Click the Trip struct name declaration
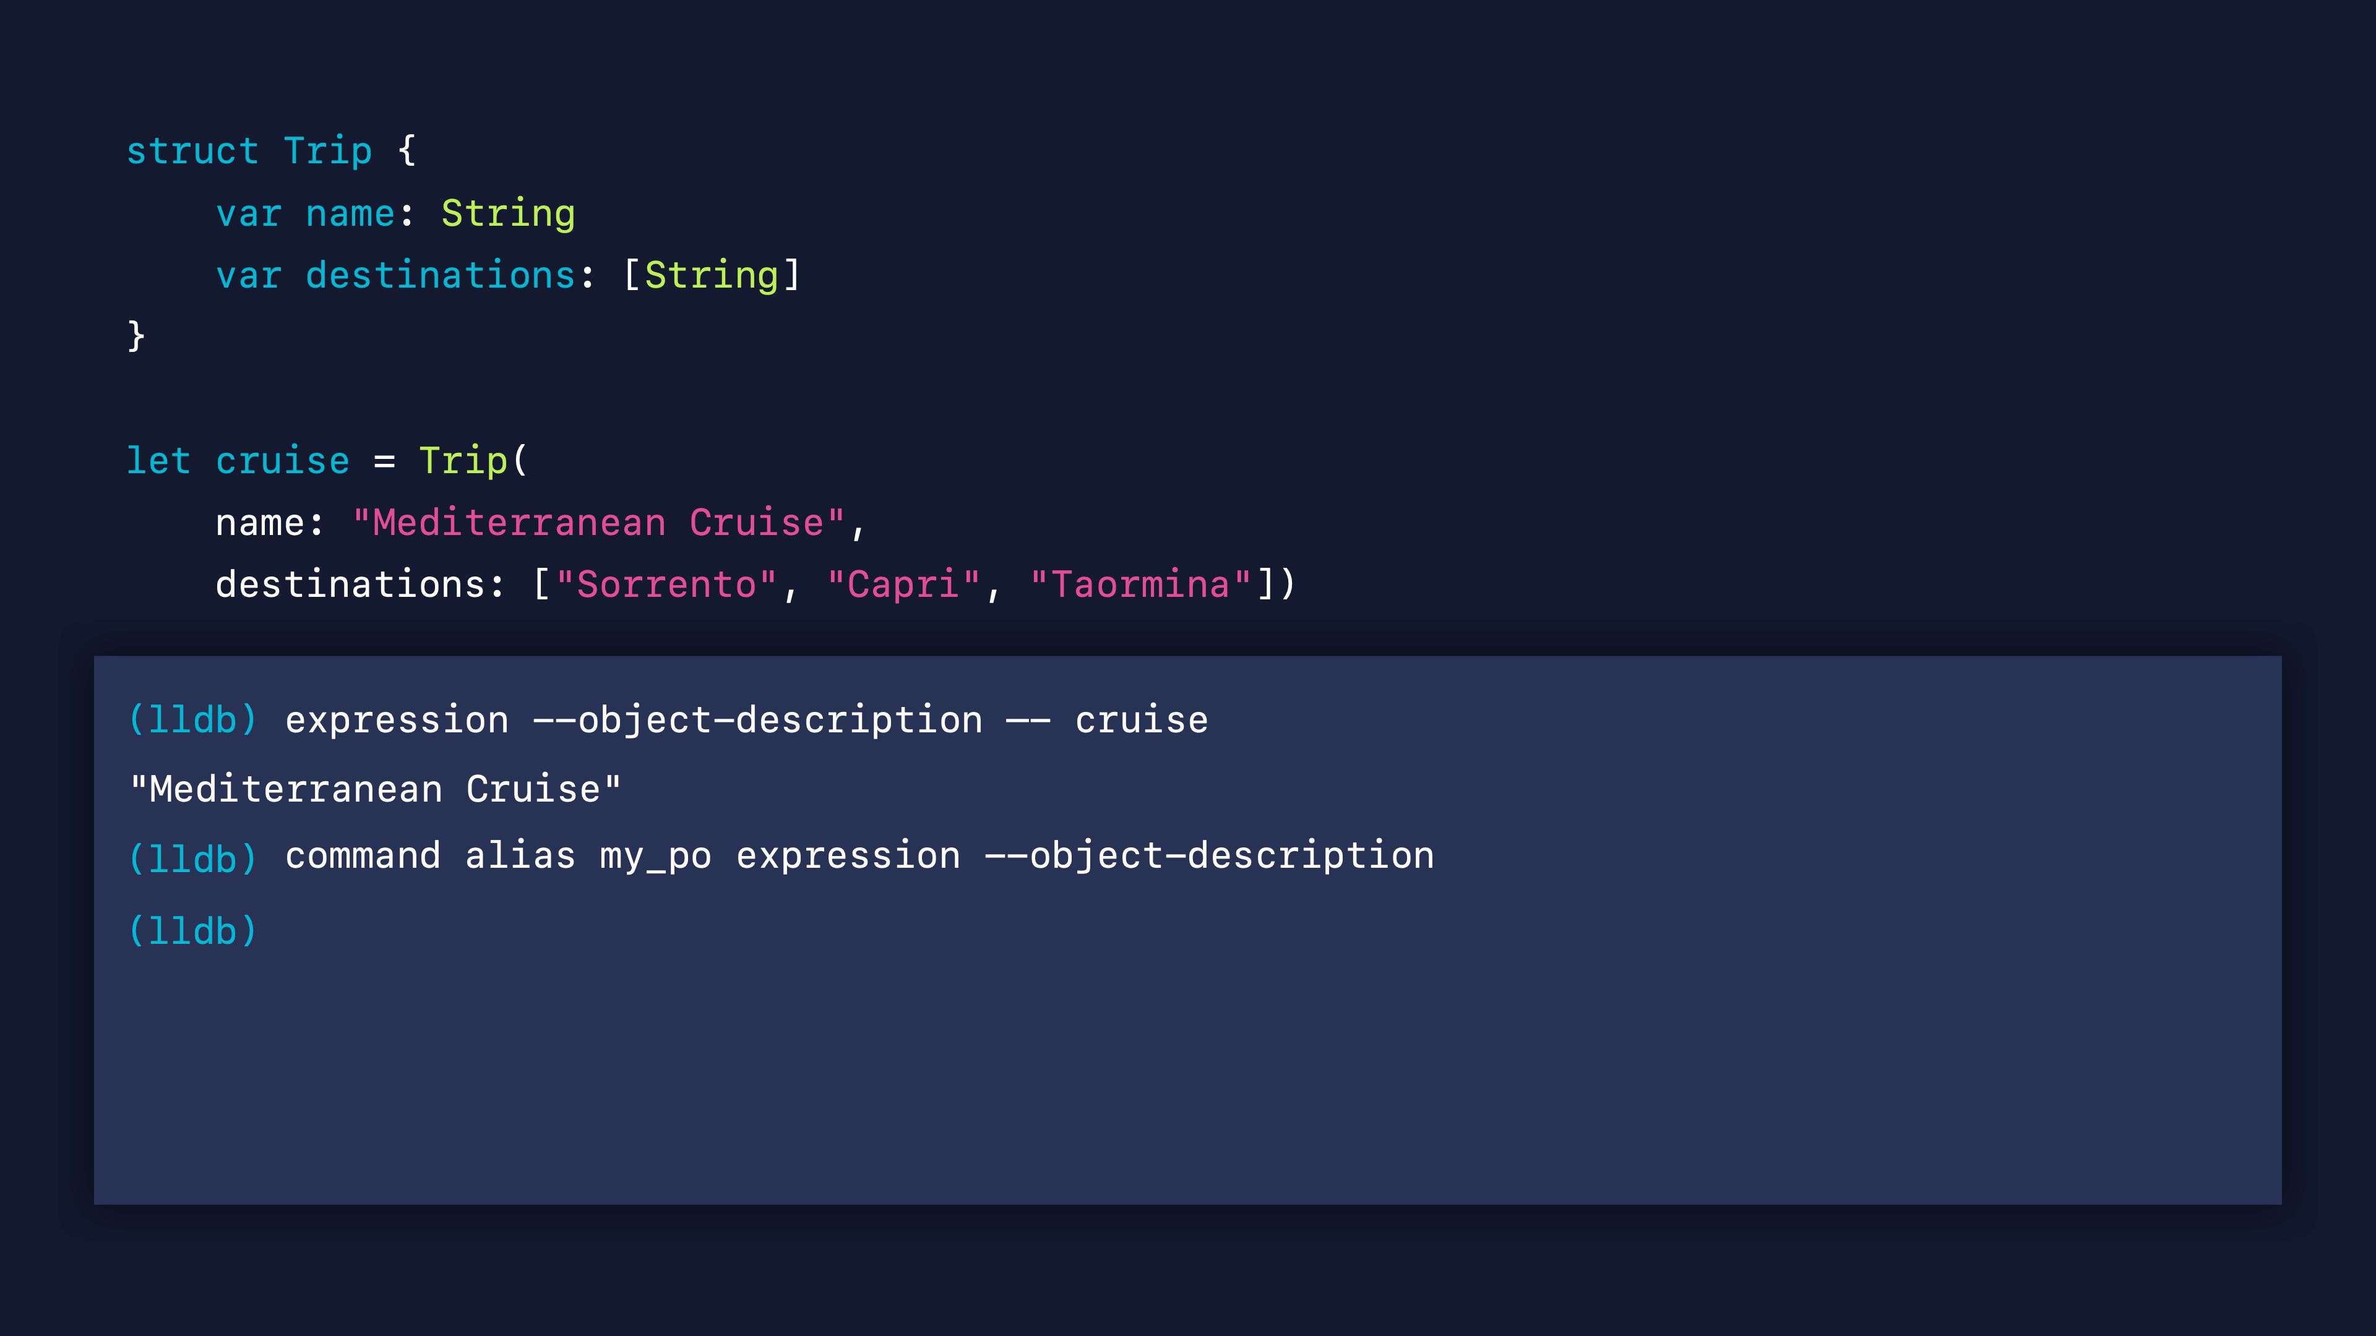The height and width of the screenshot is (1336, 2376). tap(327, 152)
